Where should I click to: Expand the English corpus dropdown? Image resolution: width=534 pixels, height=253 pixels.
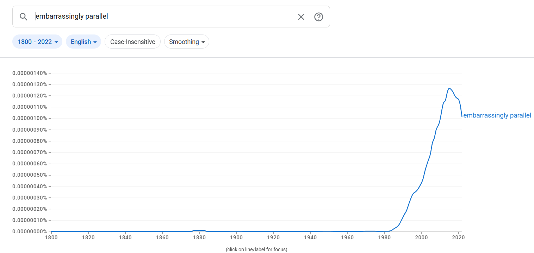point(83,42)
